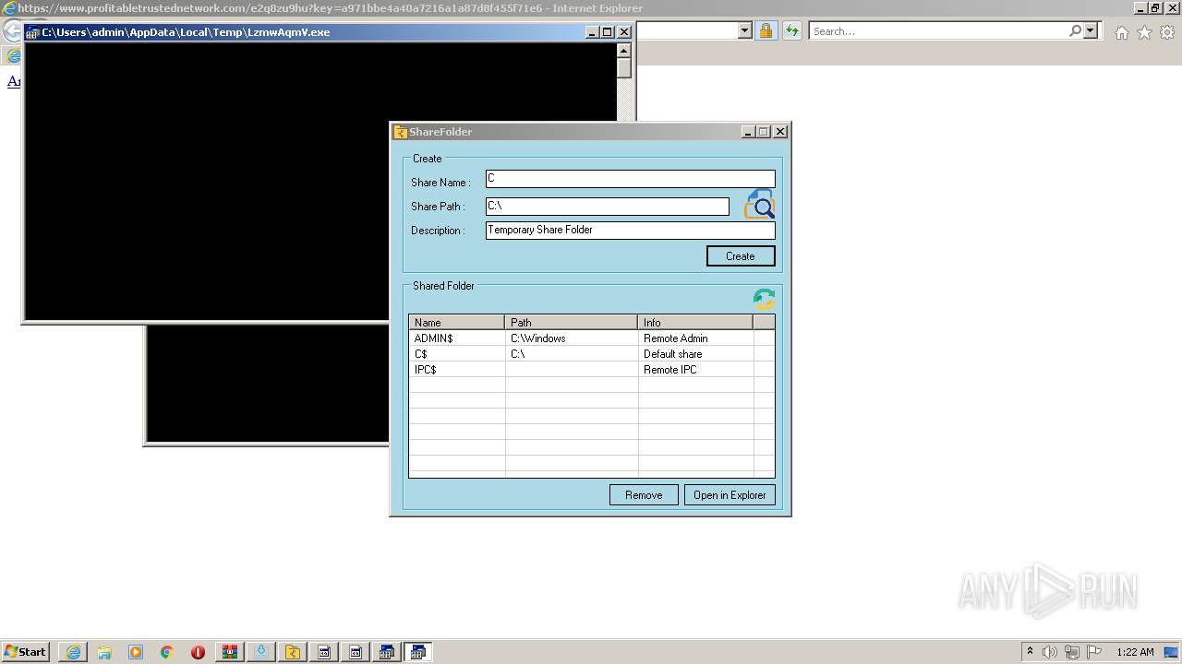Select the C$ share row
Viewport: 1182px width, 664px height.
[x=591, y=354]
